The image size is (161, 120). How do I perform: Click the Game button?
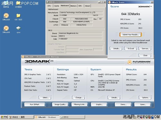[x=143, y=104]
